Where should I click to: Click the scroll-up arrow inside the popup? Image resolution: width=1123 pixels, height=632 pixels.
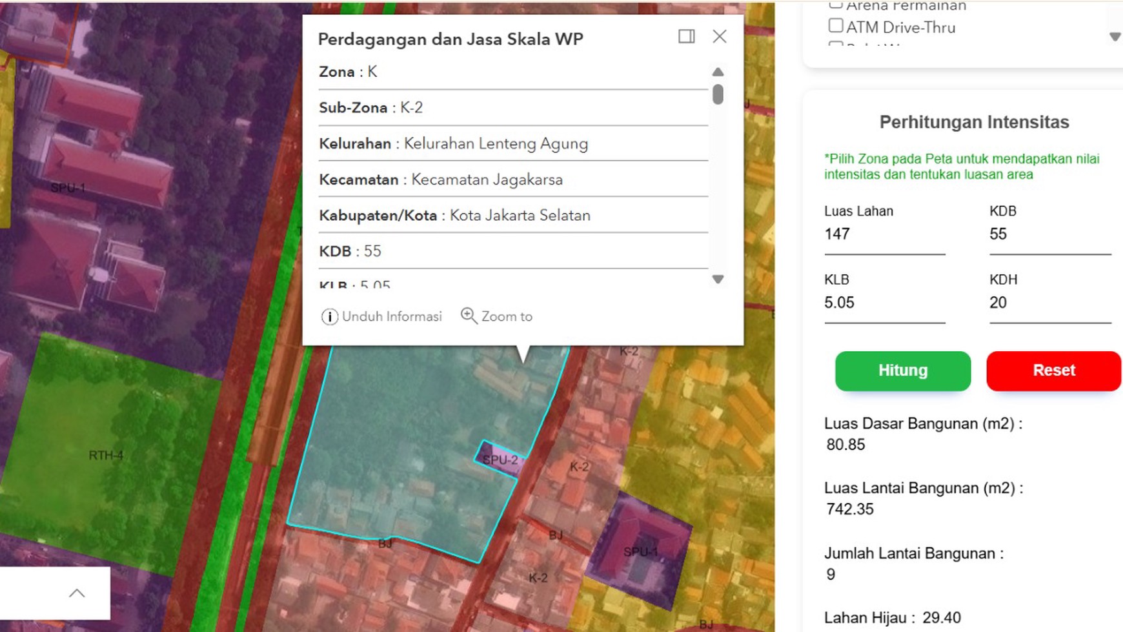(717, 72)
